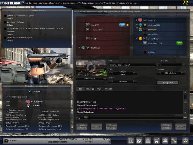The height and width of the screenshot is (145, 193).
Task: Select player hameleon1111 in blue team
Action: coord(160,43)
